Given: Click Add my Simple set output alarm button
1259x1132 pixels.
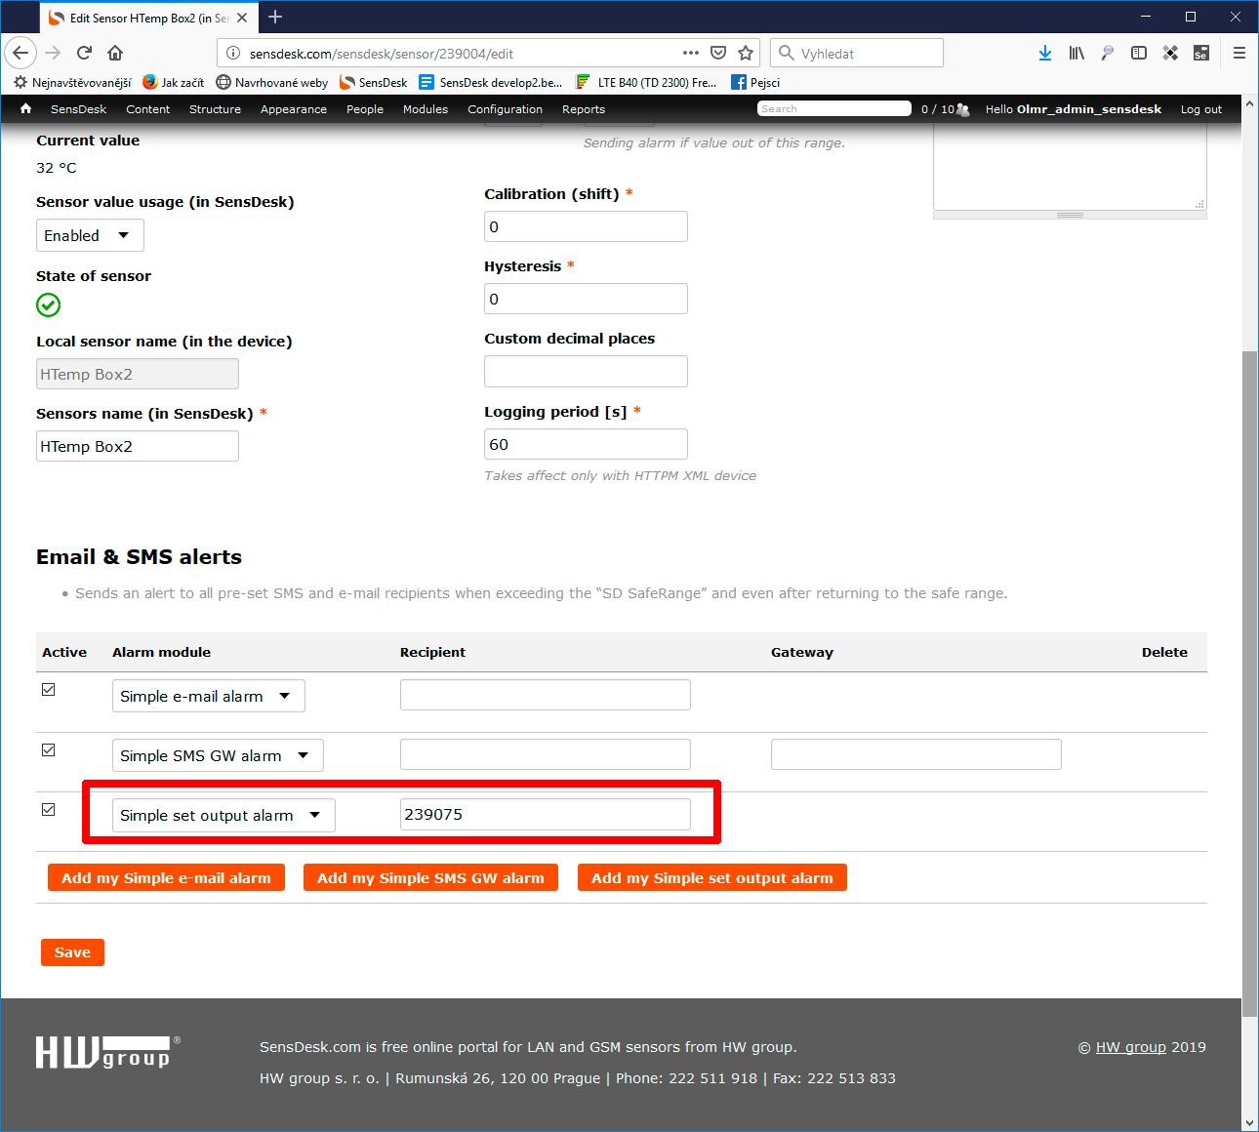Looking at the screenshot, I should click(x=712, y=877).
